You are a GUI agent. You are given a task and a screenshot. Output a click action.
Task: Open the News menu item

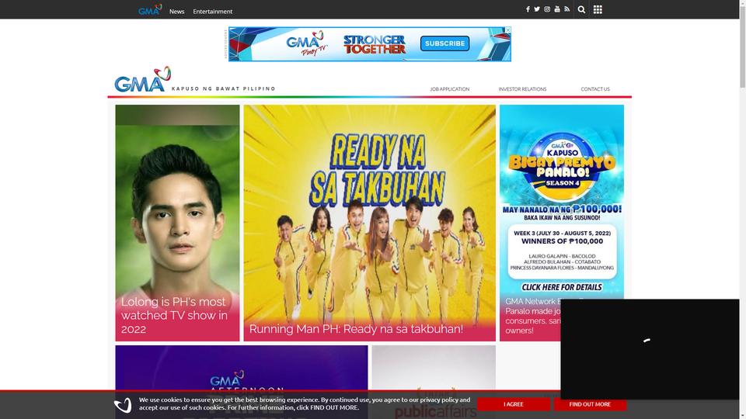click(176, 12)
